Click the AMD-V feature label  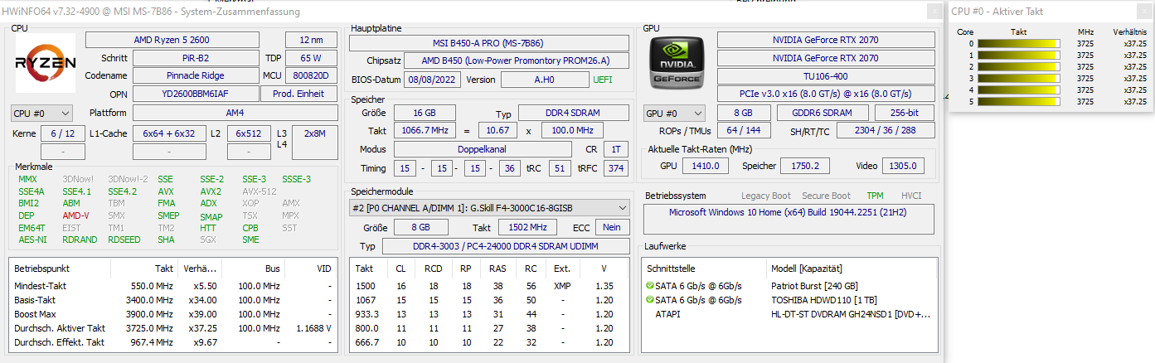[76, 215]
